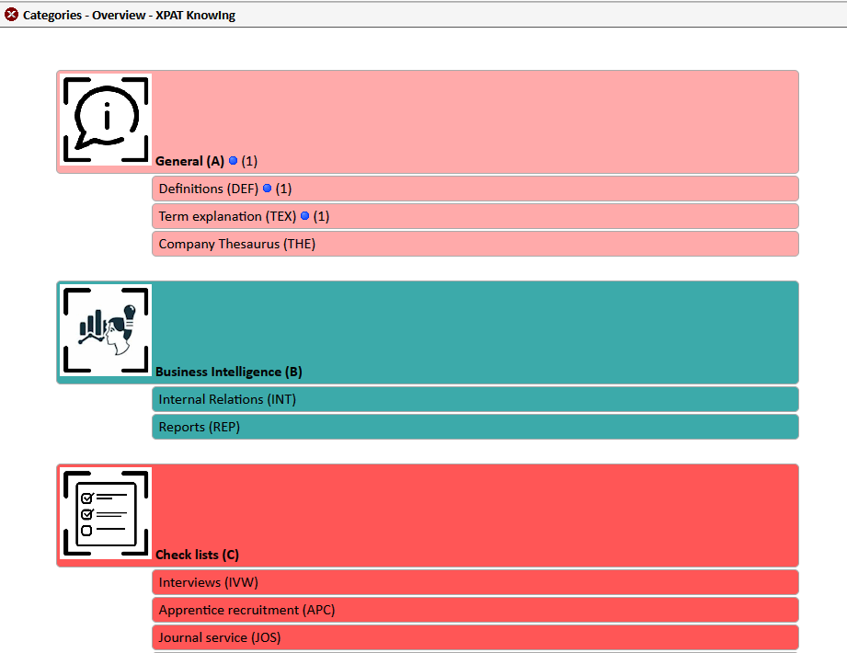Click the blue dot beside Term explanation (TEX)
The image size is (847, 653).
pos(304,215)
